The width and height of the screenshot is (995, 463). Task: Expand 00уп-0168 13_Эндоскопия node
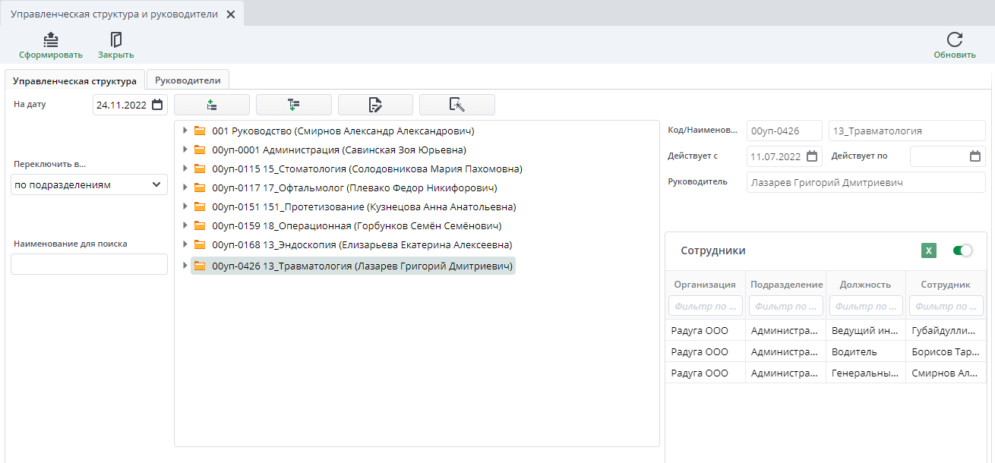[185, 244]
